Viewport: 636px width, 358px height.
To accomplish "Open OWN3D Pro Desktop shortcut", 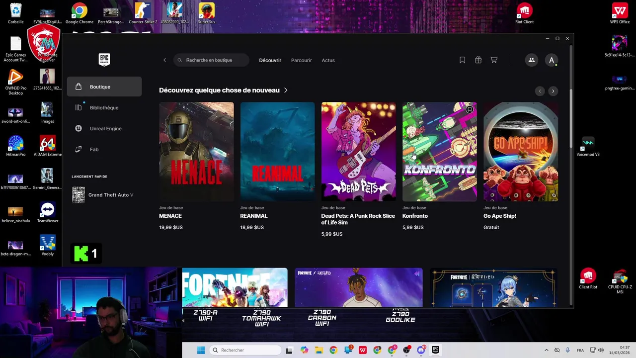I will (16, 82).
